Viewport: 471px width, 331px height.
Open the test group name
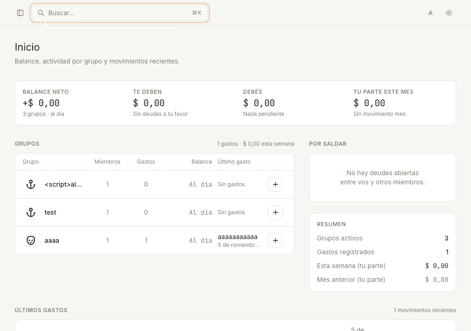51,212
